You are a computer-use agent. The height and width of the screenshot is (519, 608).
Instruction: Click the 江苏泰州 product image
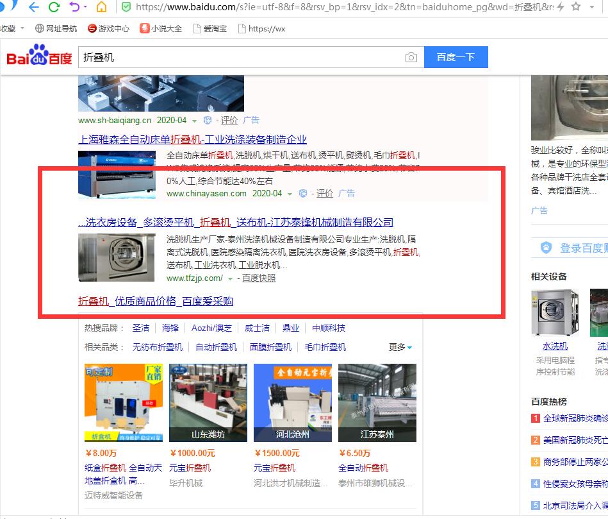point(377,403)
